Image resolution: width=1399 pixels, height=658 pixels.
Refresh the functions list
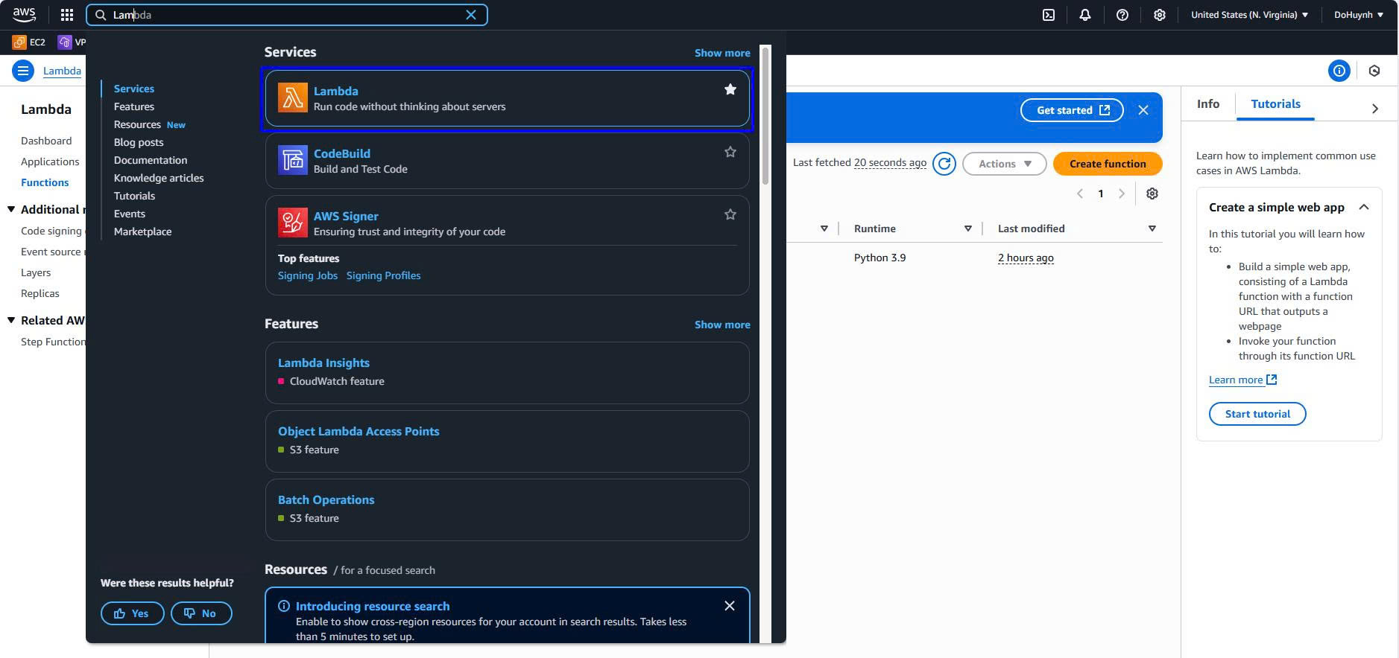pos(944,164)
